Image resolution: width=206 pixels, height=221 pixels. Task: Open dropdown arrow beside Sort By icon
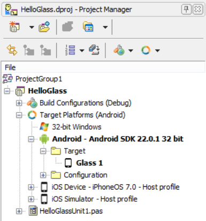pos(82,51)
